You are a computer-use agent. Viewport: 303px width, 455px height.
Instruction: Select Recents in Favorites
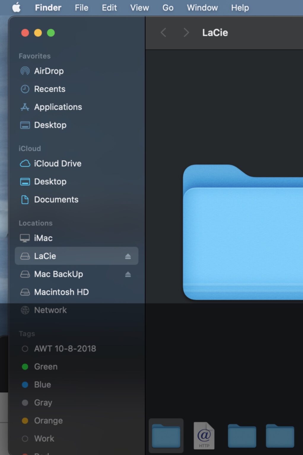(50, 89)
